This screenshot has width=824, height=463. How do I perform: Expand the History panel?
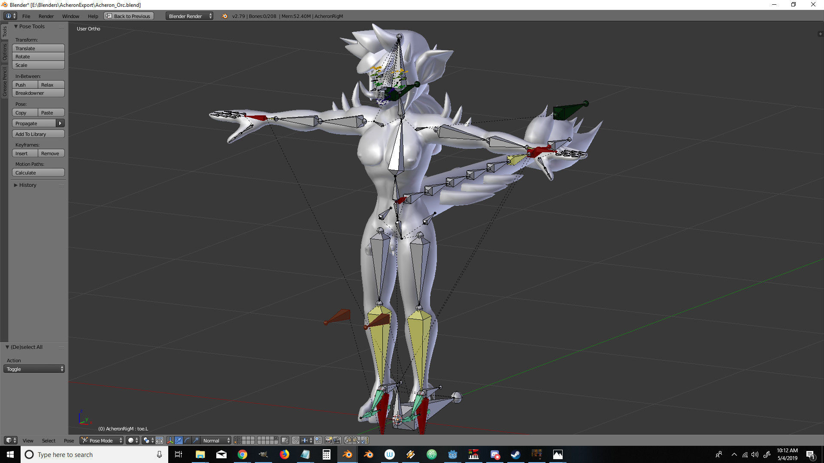(27, 185)
